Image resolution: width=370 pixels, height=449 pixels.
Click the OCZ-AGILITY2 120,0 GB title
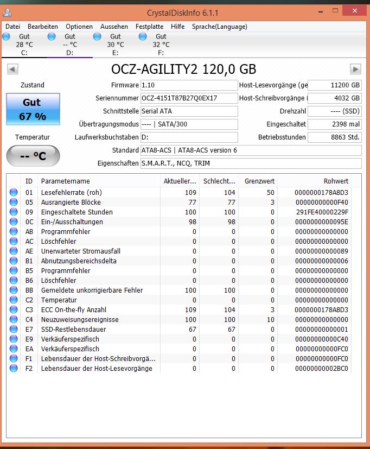[x=184, y=69]
